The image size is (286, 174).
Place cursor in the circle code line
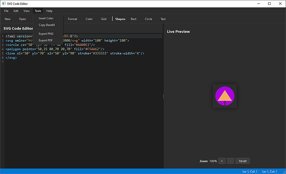(x=50, y=45)
